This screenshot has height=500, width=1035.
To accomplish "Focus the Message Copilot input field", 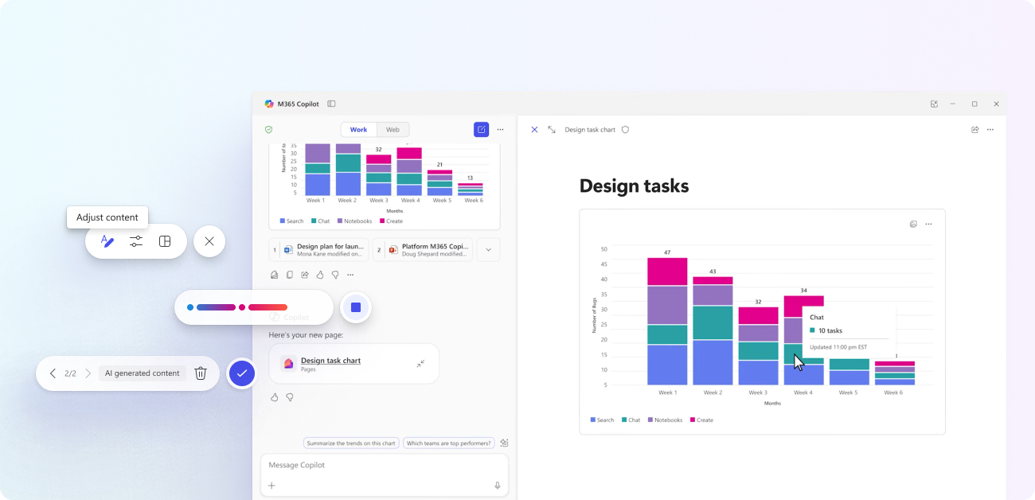I will click(384, 465).
